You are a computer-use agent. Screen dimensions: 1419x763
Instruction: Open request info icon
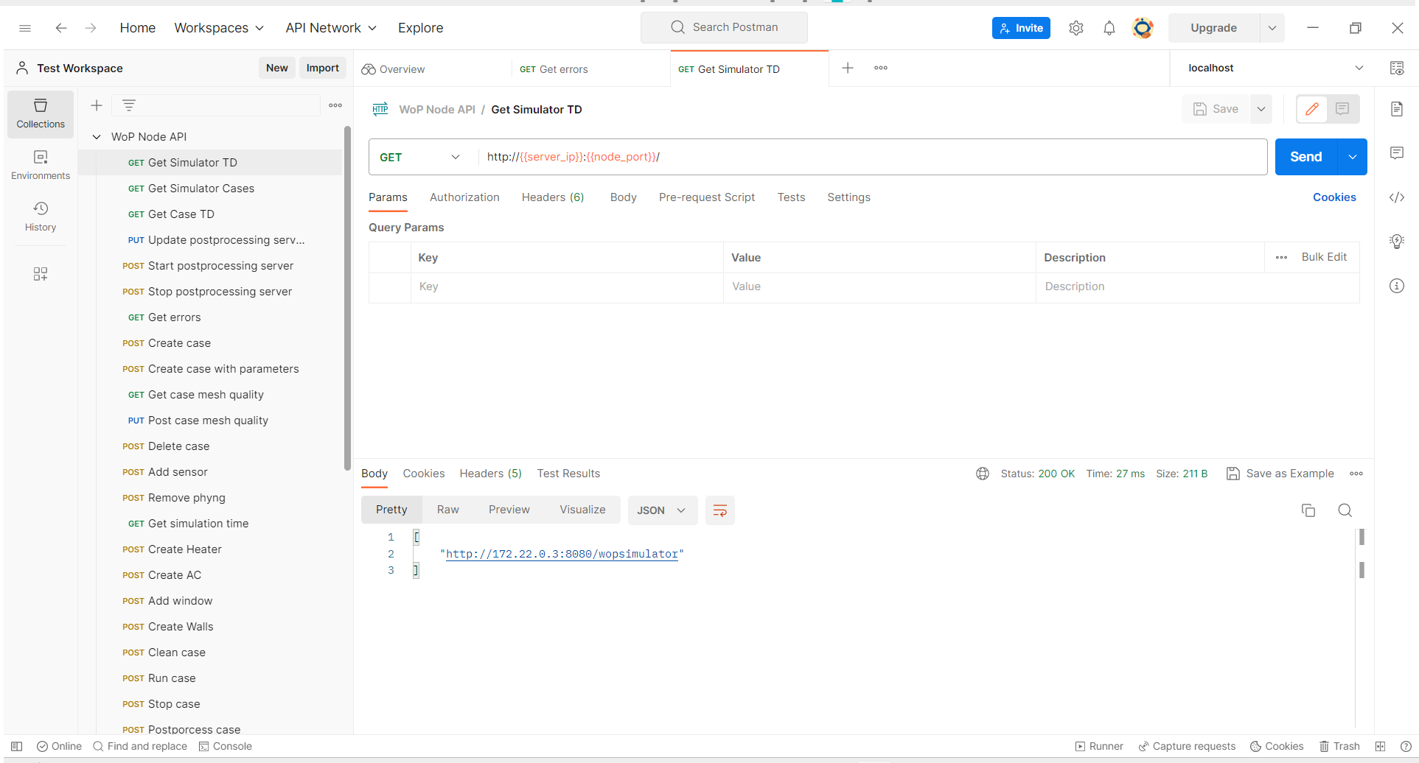point(1397,286)
